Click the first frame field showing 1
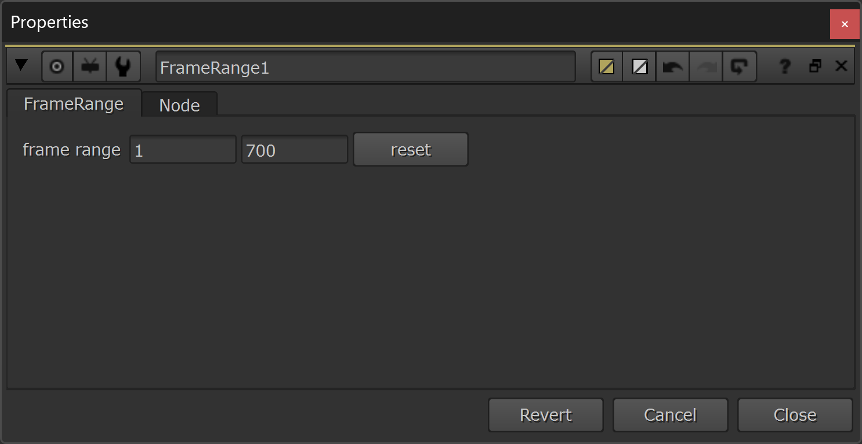The image size is (862, 444). 183,150
